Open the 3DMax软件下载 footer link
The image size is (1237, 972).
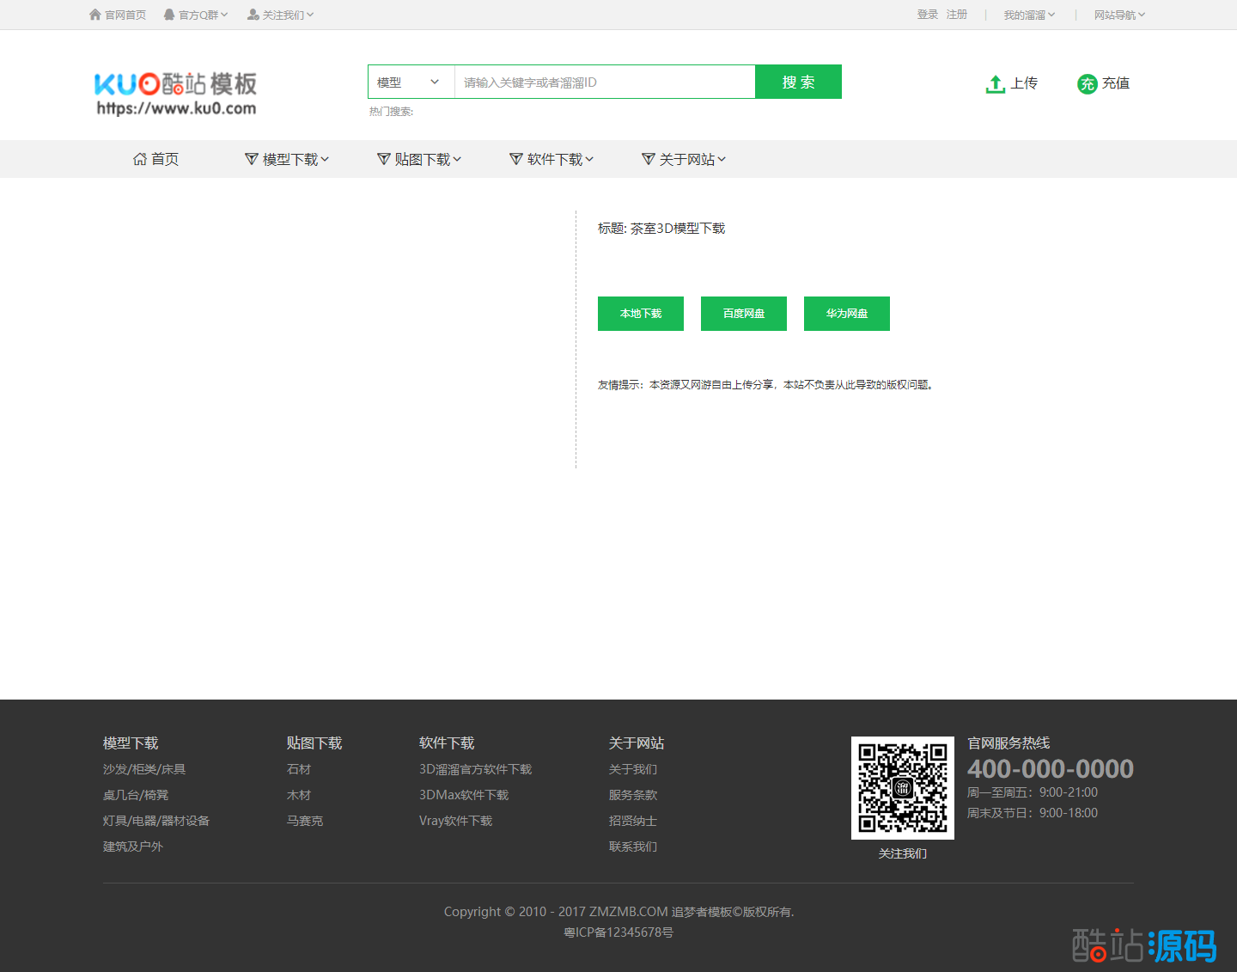tap(464, 795)
